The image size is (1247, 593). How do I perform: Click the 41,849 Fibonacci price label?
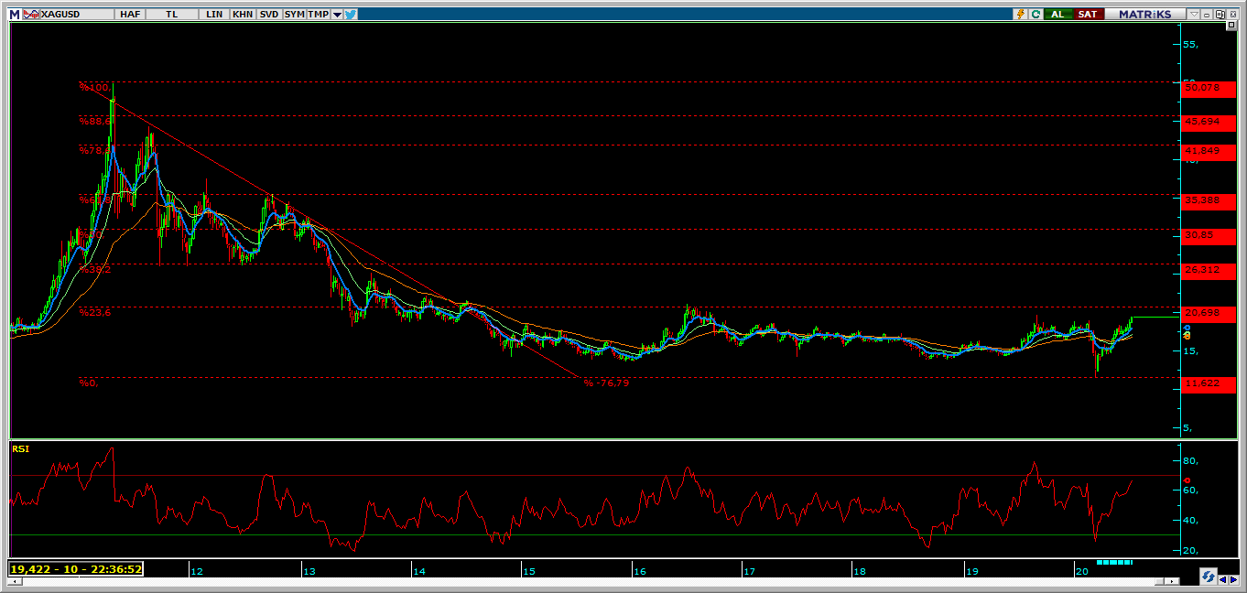point(1209,151)
